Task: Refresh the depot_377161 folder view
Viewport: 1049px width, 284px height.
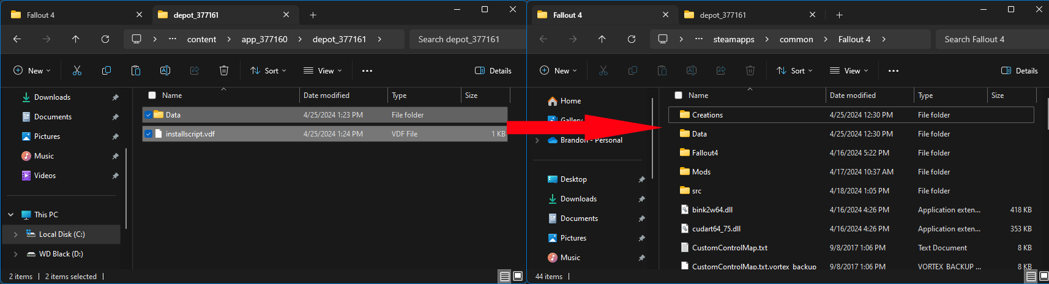Action: click(105, 39)
